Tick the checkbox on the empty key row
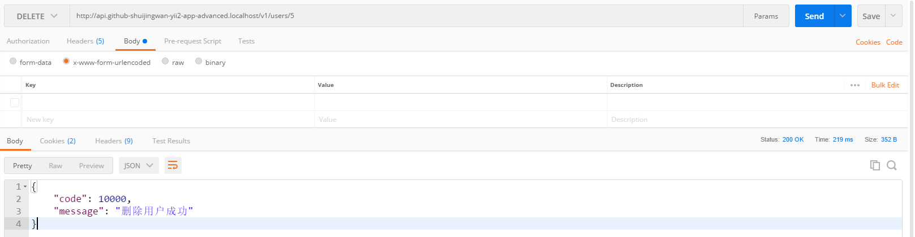915x237 pixels. pyautogui.click(x=15, y=103)
